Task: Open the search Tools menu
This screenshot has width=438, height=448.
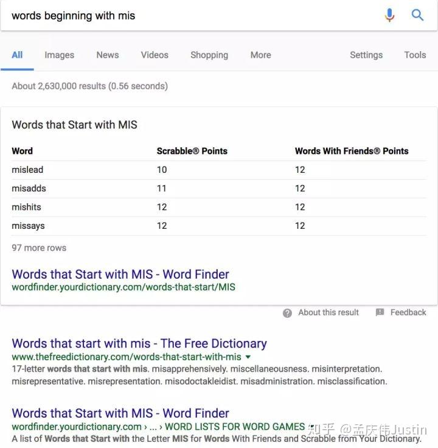Action: coord(415,55)
